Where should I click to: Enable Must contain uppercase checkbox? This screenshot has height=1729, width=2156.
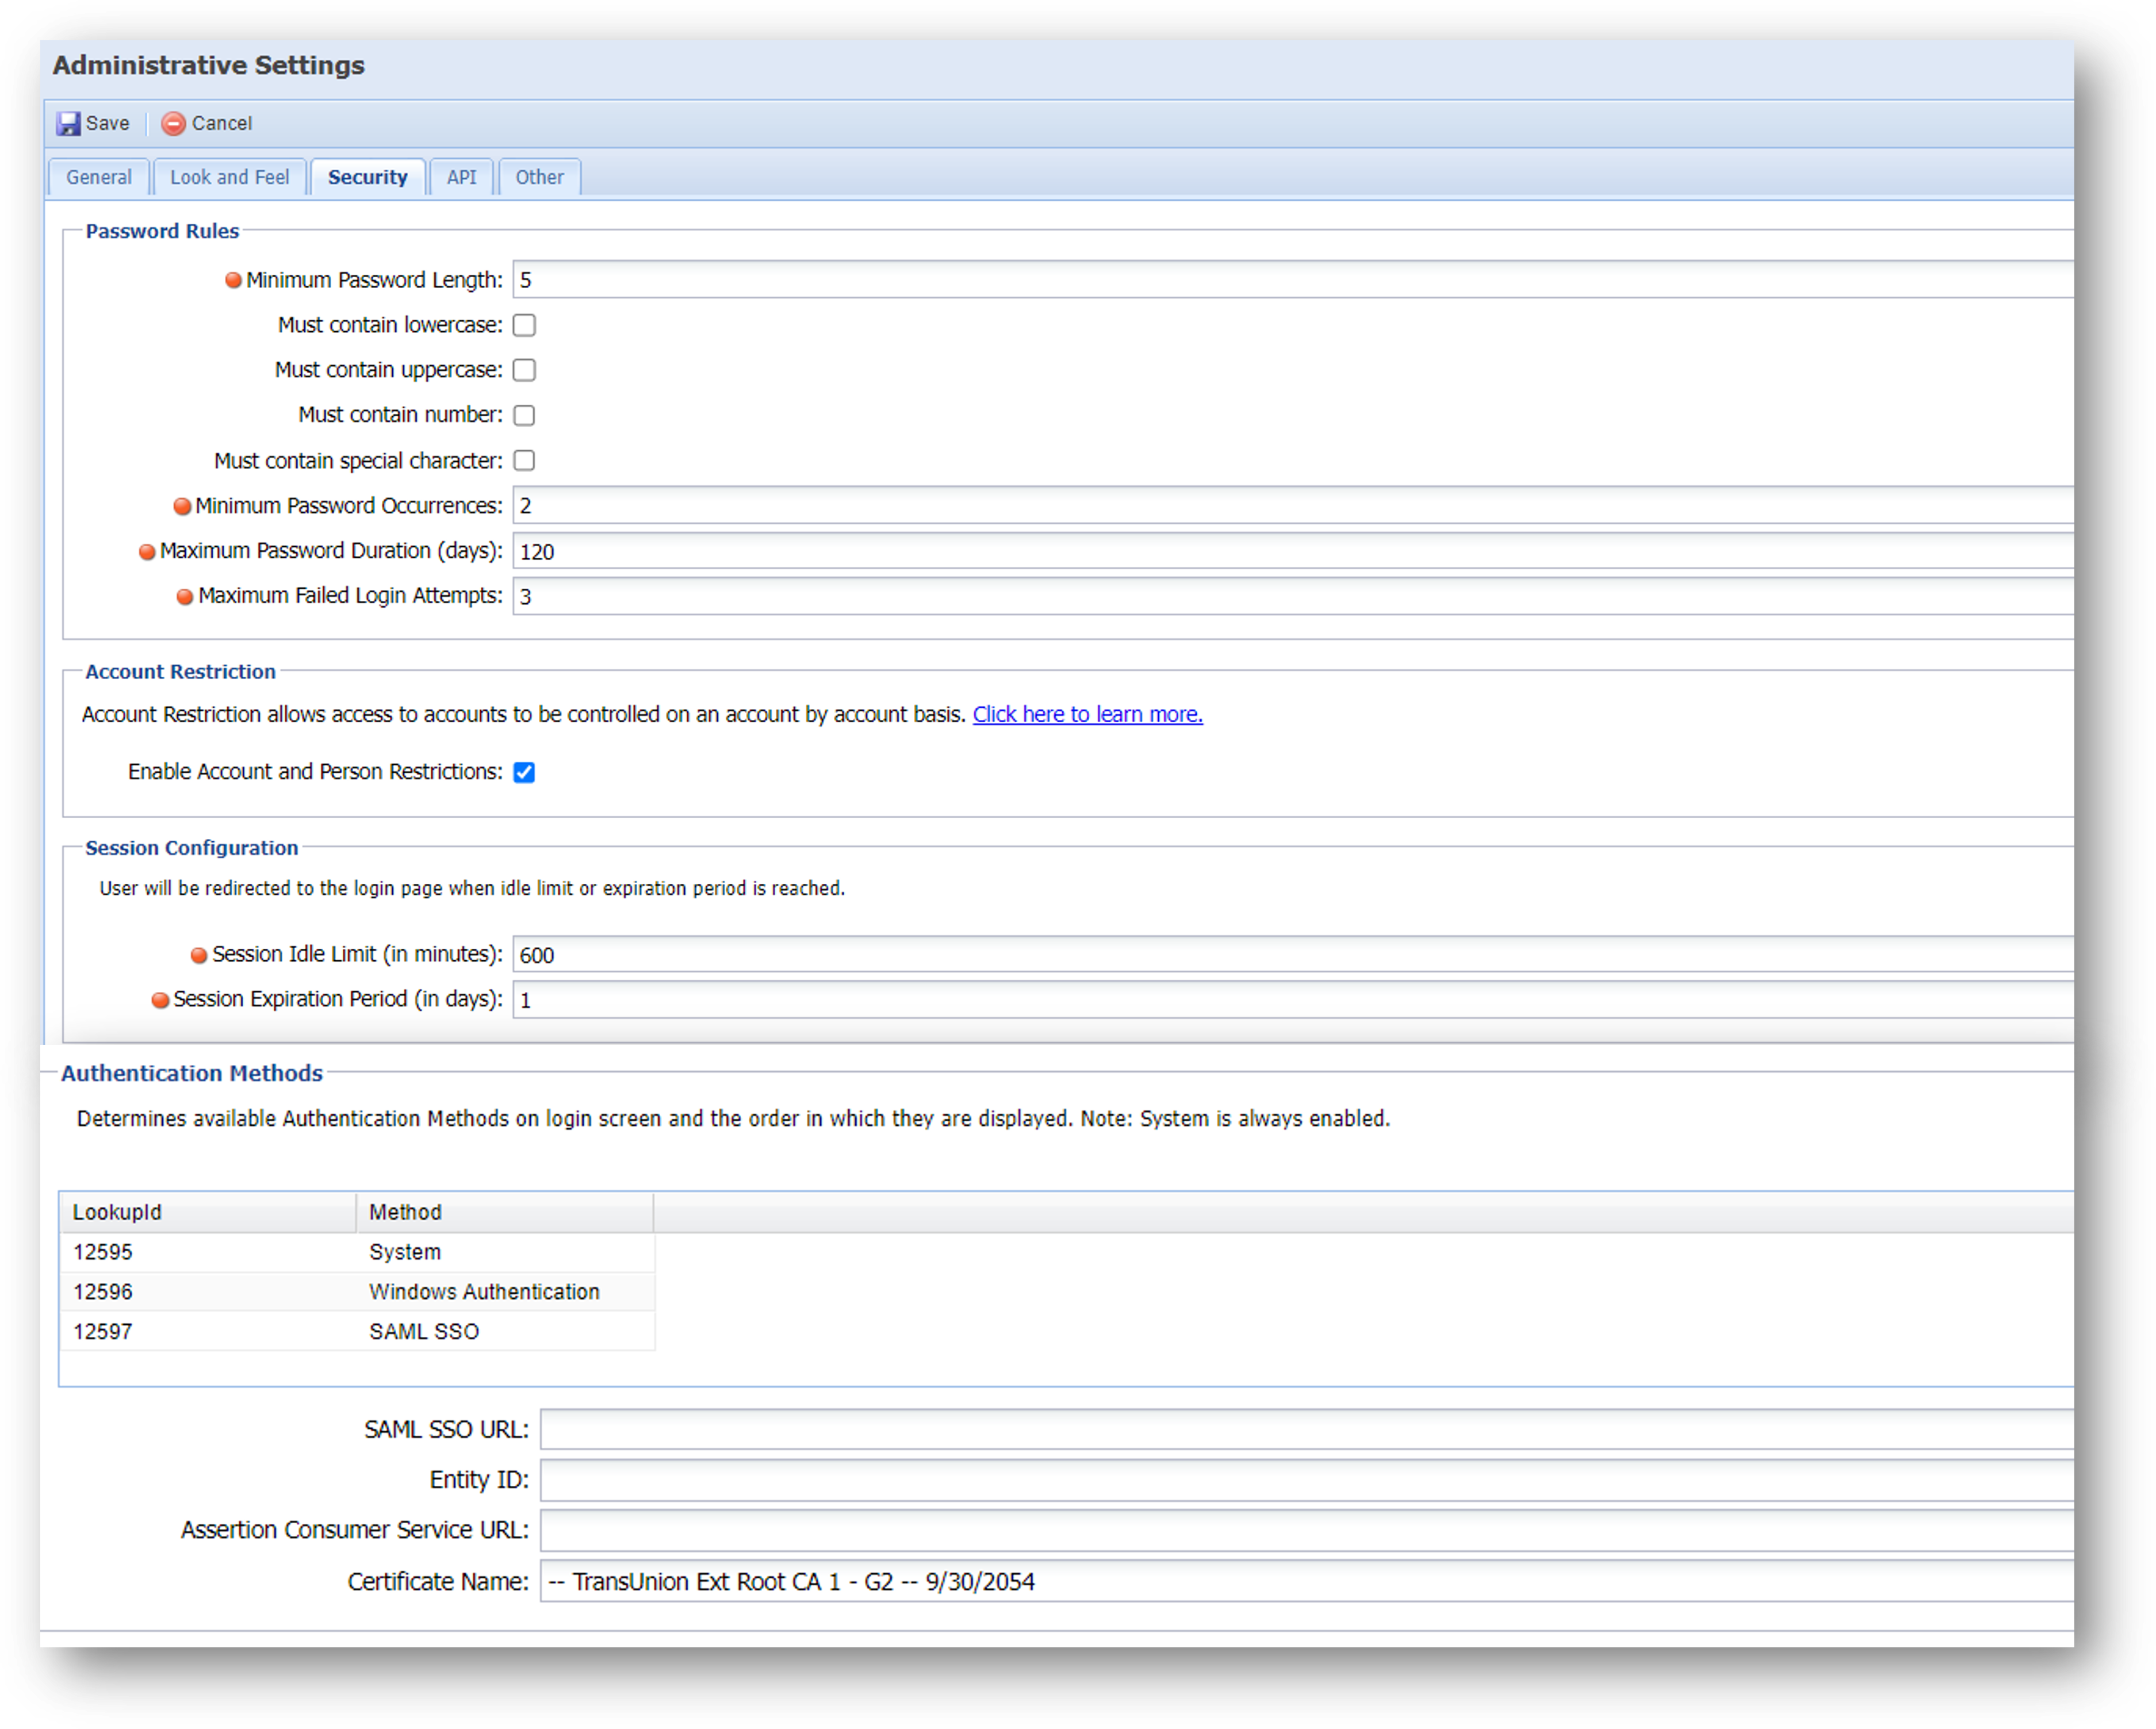[524, 370]
